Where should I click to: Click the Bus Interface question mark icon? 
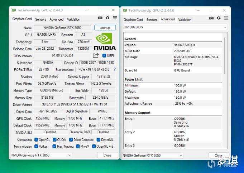[x=115, y=69]
